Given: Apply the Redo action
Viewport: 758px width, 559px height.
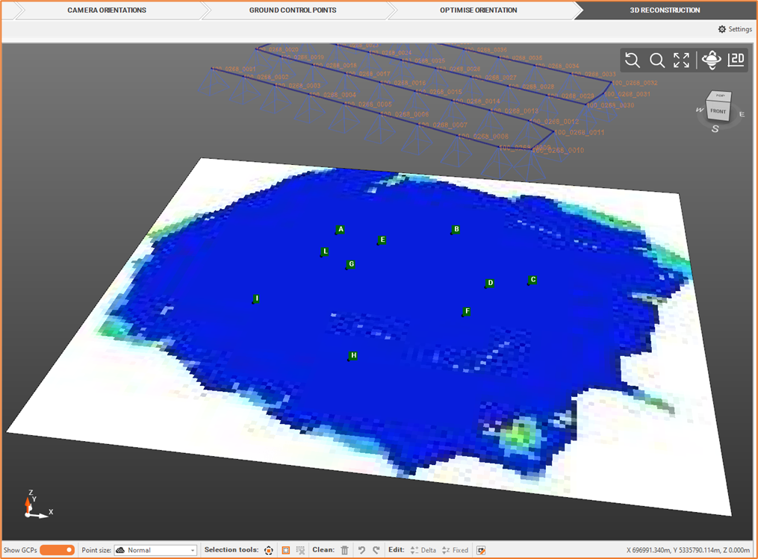Looking at the screenshot, I should tap(376, 549).
